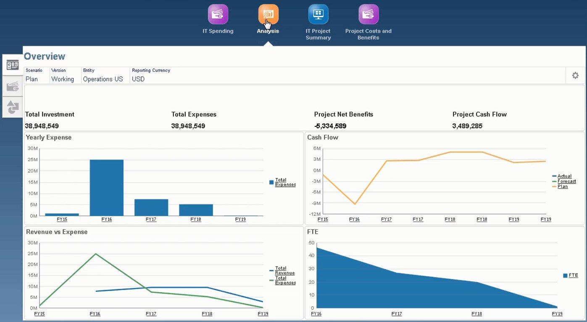Open the Entity Operations US selector
Viewport: 587px width, 322px height.
(x=103, y=79)
